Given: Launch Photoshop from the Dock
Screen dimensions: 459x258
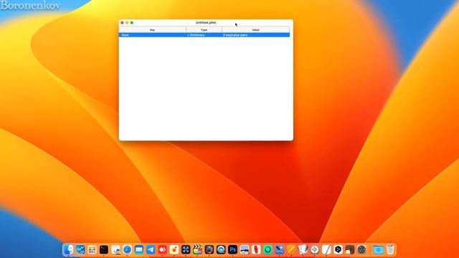Looking at the screenshot, I should [x=232, y=249].
